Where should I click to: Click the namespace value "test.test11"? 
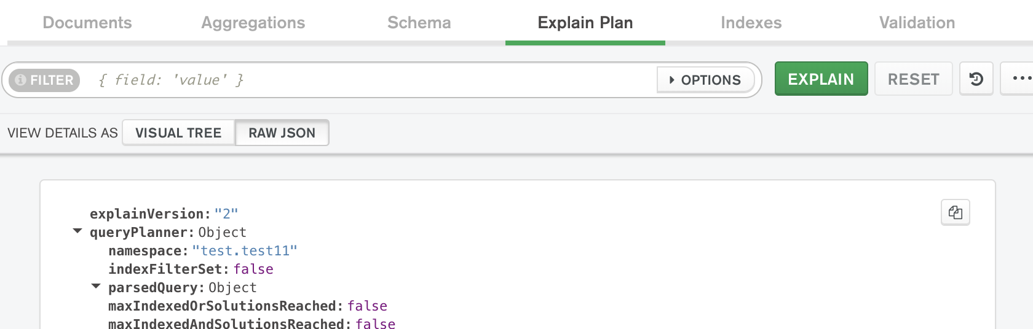point(245,250)
